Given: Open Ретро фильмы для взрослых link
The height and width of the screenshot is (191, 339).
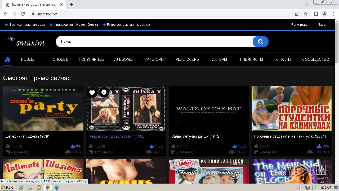Looking at the screenshot, I should 129,25.
